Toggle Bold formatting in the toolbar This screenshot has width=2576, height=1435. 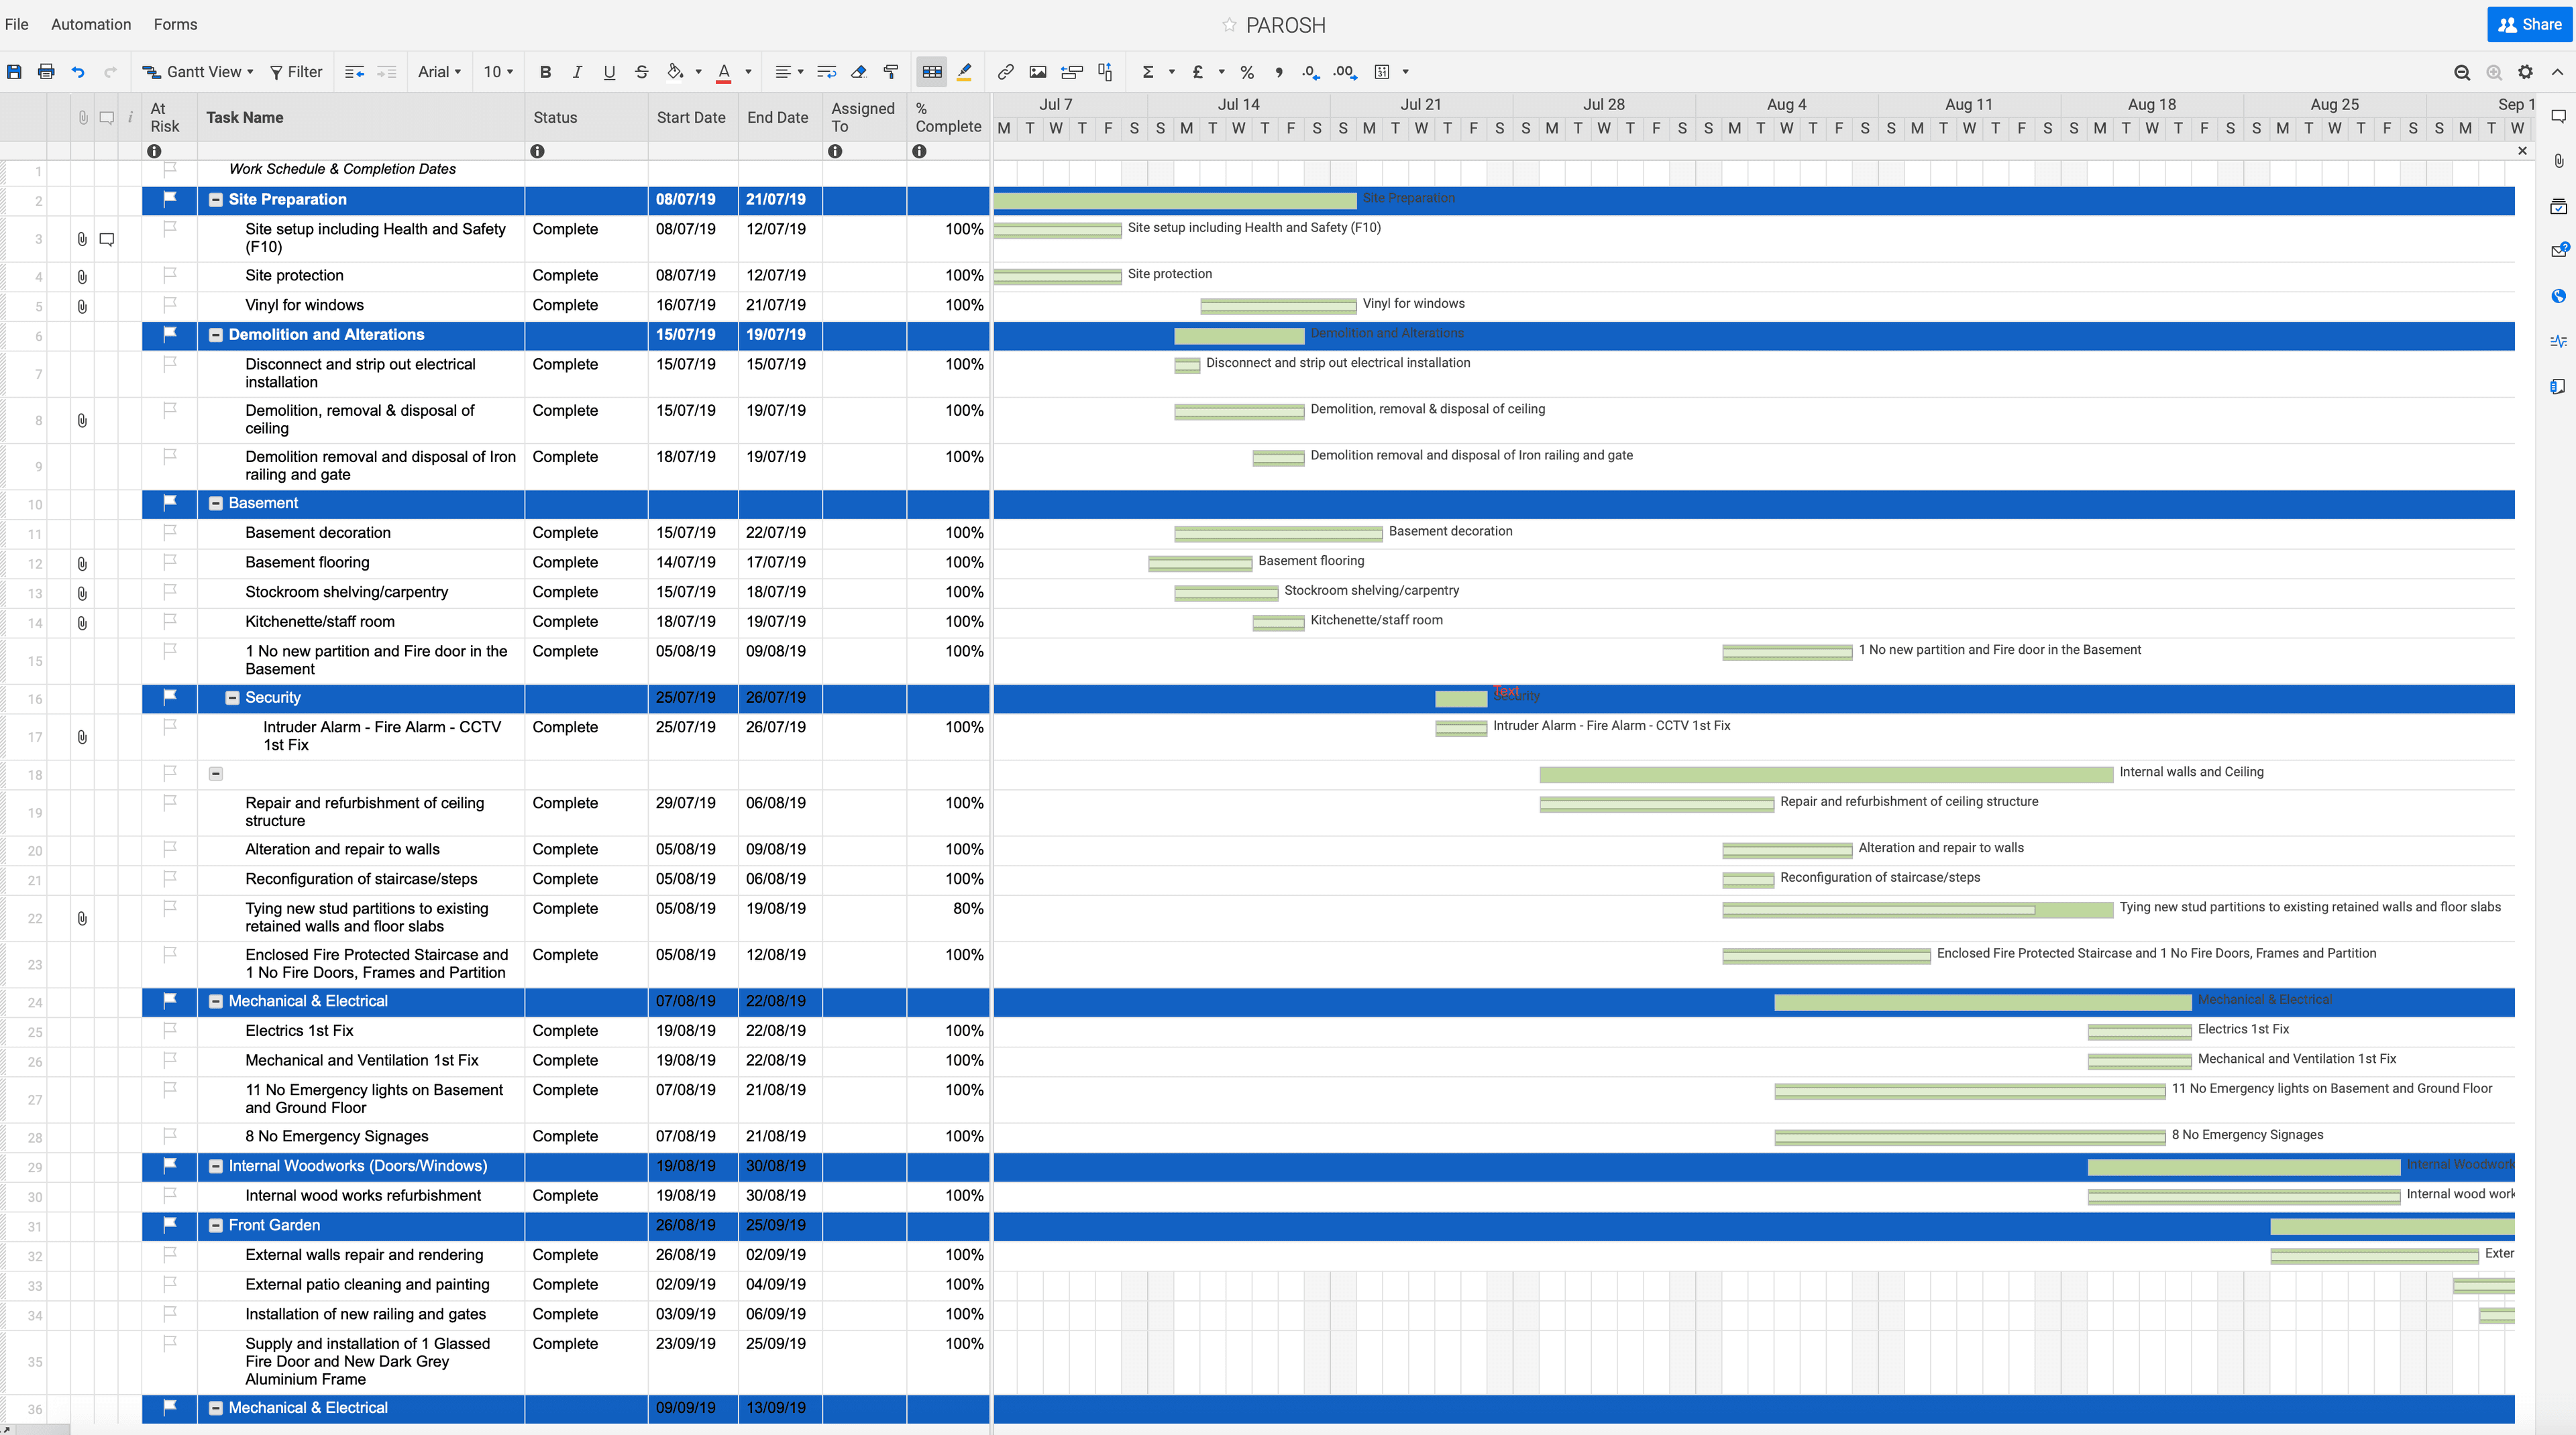pos(545,72)
